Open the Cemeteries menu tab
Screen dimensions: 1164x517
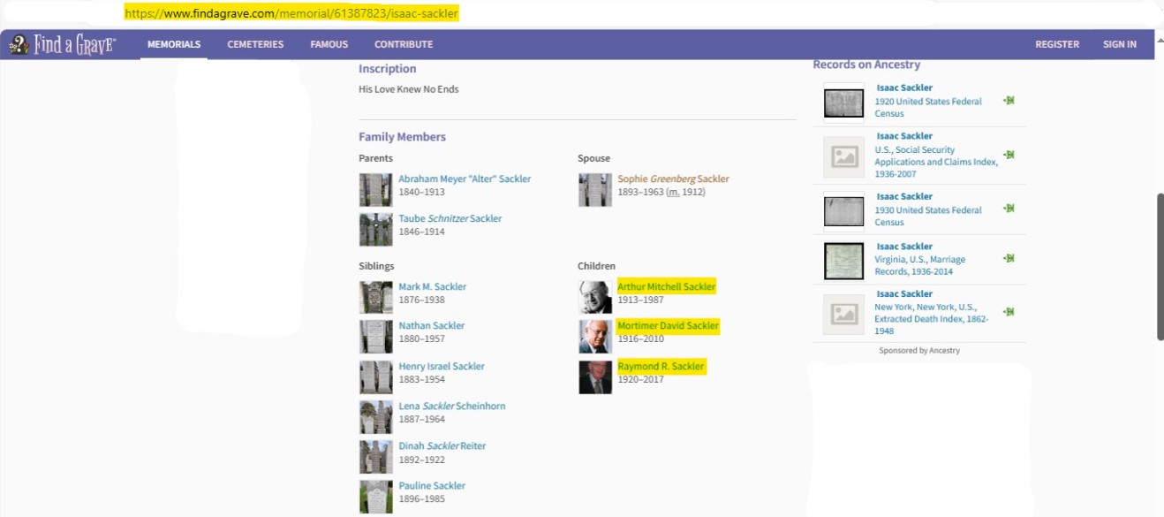click(x=255, y=44)
